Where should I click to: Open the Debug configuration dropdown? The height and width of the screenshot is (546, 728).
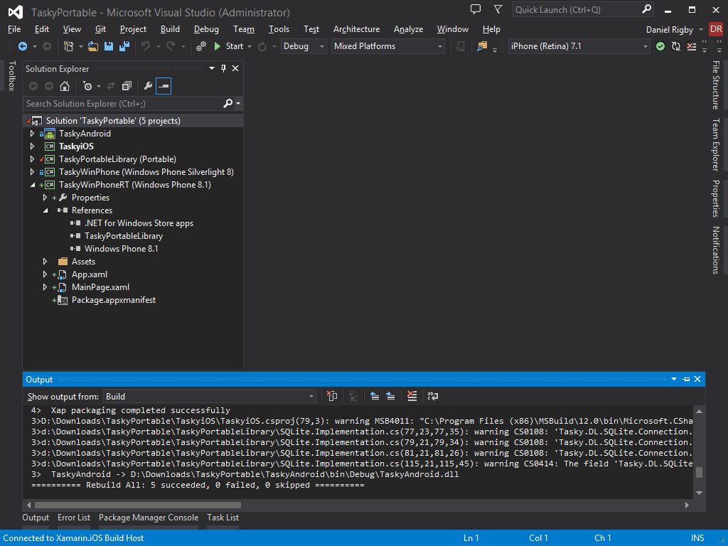coord(304,46)
